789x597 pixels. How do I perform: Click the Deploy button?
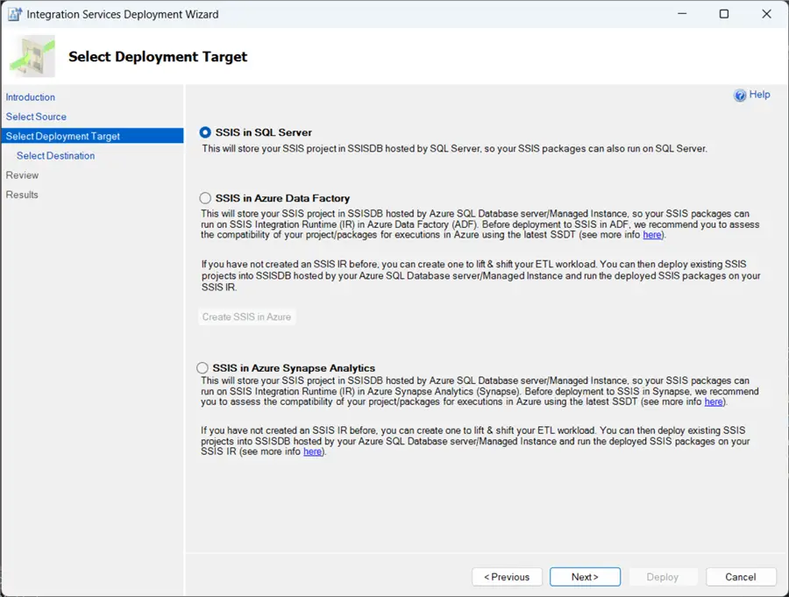coord(662,577)
